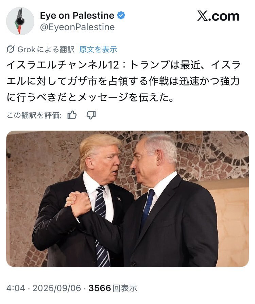Click the 回表示 views label
The image size is (255, 304).
[x=125, y=288]
